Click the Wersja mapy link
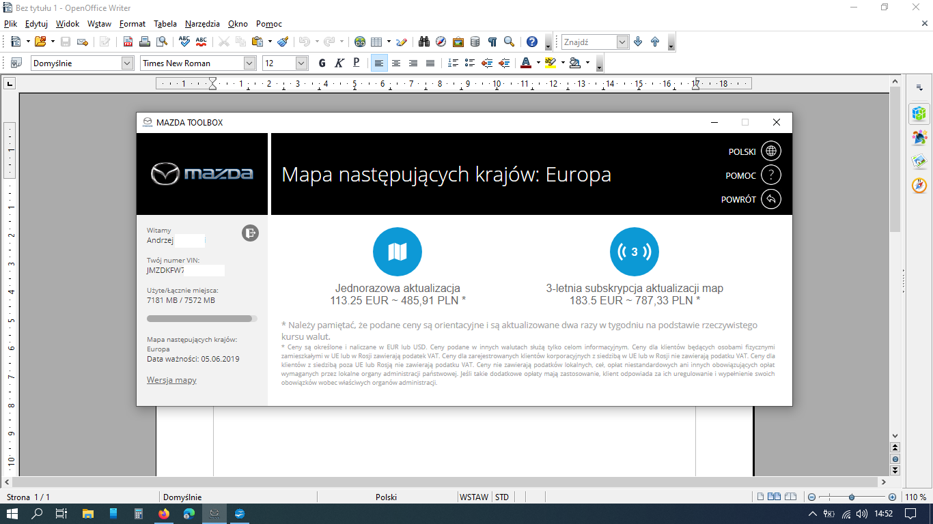The image size is (933, 524). click(x=171, y=380)
